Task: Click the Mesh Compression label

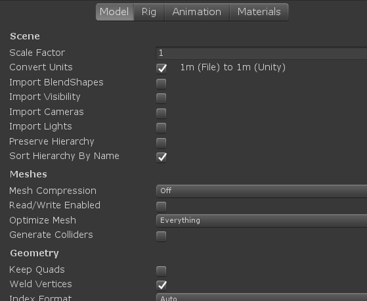Action: pos(53,191)
